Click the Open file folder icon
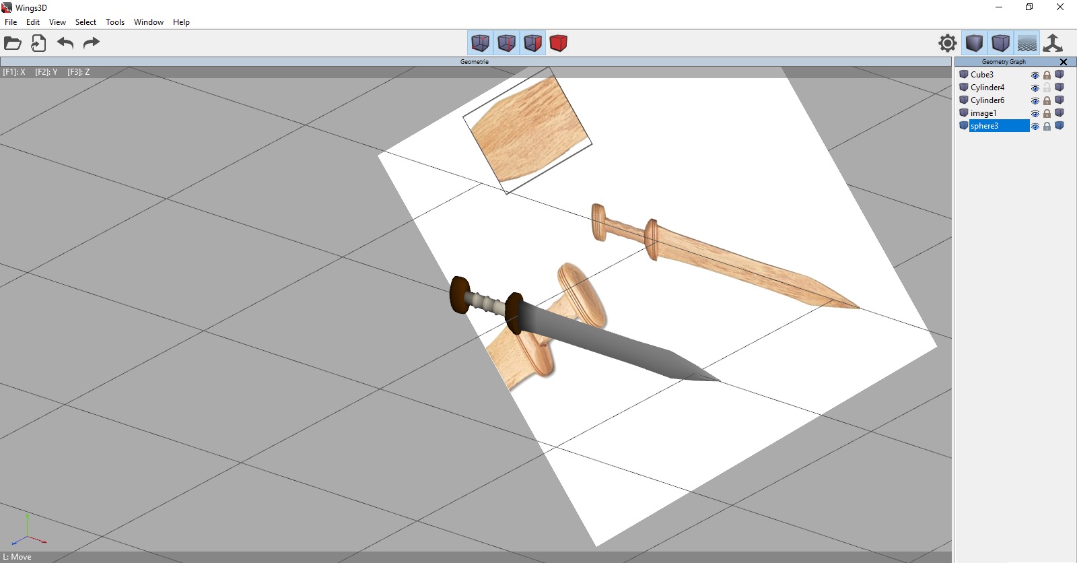Viewport: 1077px width, 563px height. 13,44
